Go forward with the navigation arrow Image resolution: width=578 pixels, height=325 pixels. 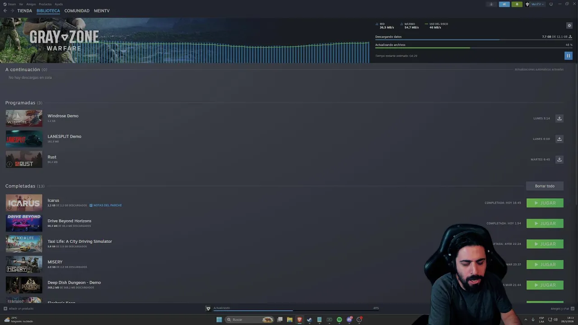point(12,10)
